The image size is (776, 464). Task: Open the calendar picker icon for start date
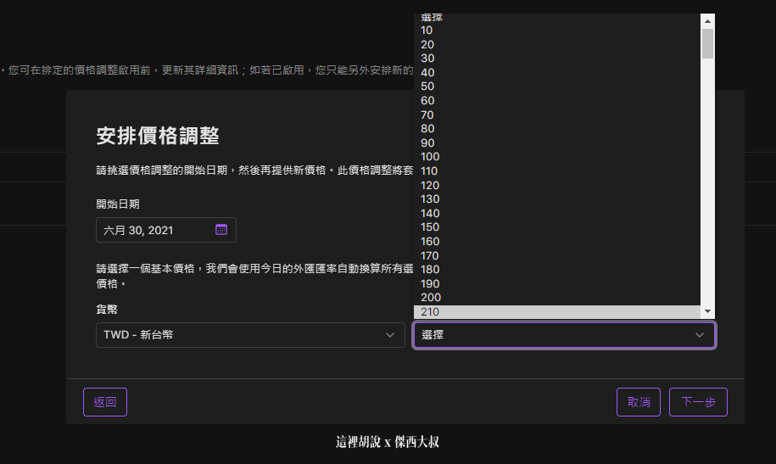pyautogui.click(x=221, y=230)
